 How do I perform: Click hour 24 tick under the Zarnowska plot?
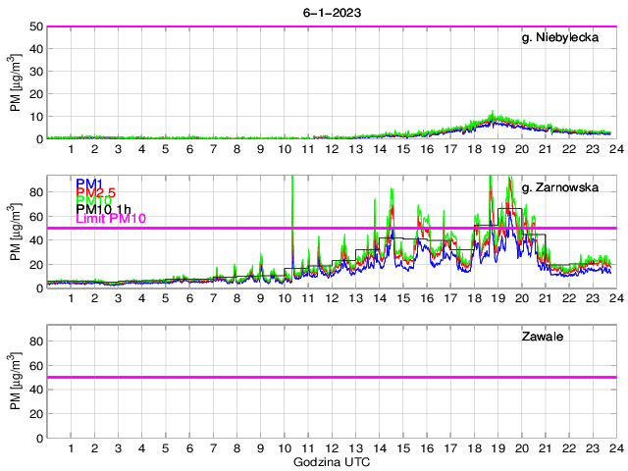click(614, 298)
